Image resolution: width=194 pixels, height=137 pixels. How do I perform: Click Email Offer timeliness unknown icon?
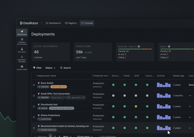point(124,96)
